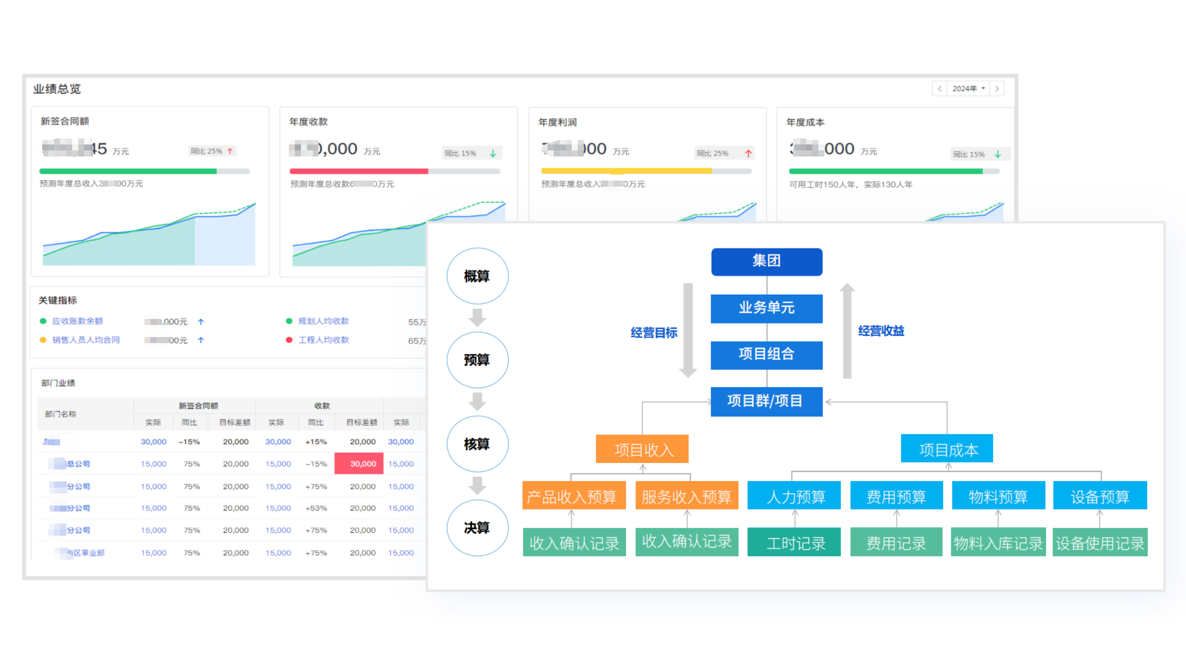
Task: Click the 新签合同额 green progress bar
Action: [x=128, y=172]
